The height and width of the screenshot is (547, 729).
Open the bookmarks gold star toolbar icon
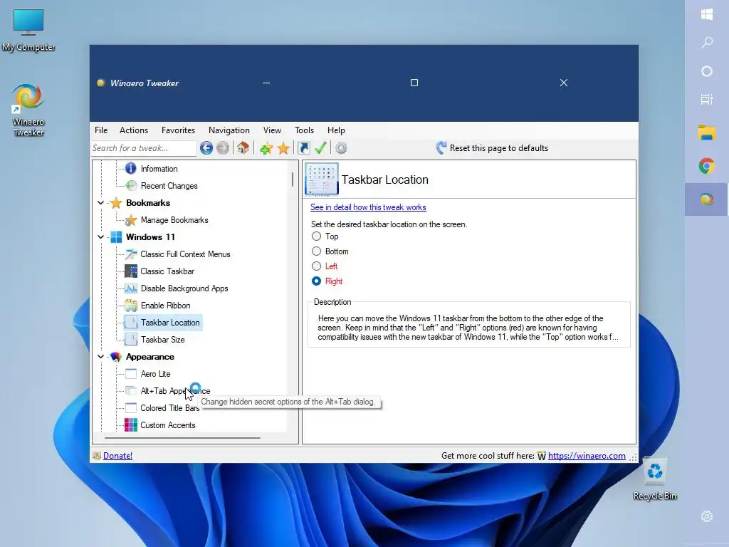point(283,148)
